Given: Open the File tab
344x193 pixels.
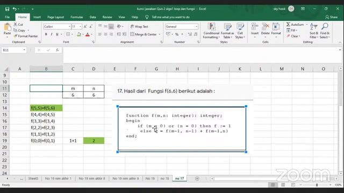Looking at the screenshot, I should [x=7, y=17].
